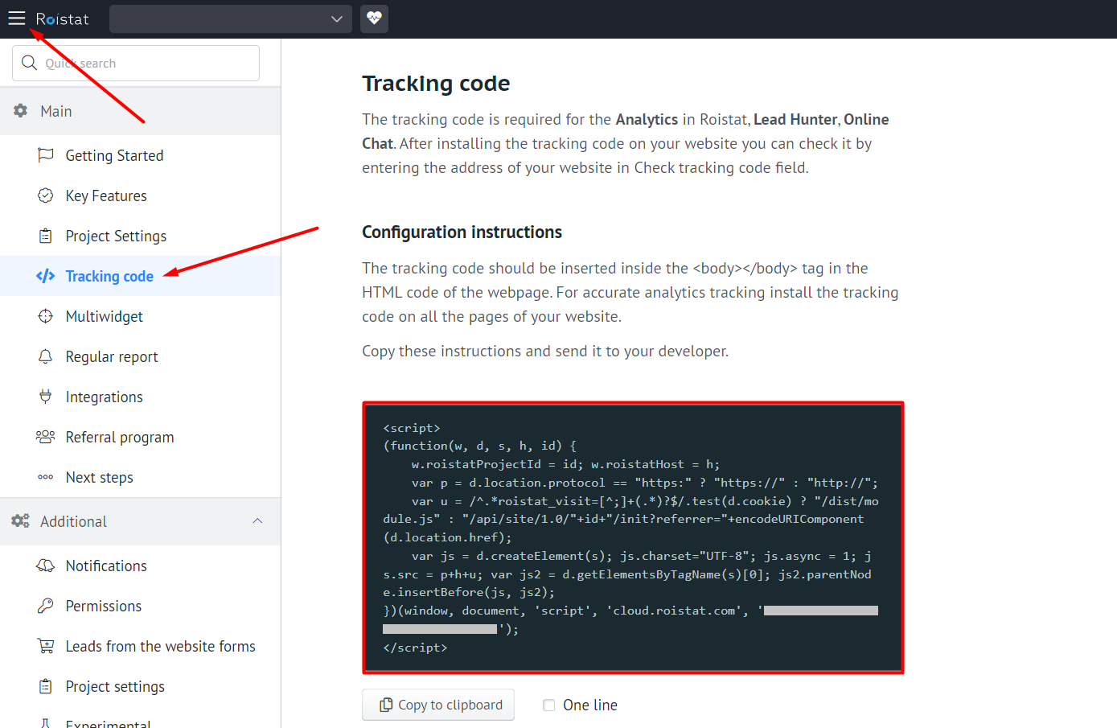Open Getting Started page

(x=114, y=155)
